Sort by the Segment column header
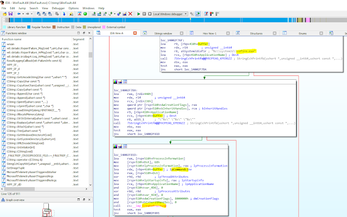Image resolution: width=347 pixels, height=217 pixels. 79,39
